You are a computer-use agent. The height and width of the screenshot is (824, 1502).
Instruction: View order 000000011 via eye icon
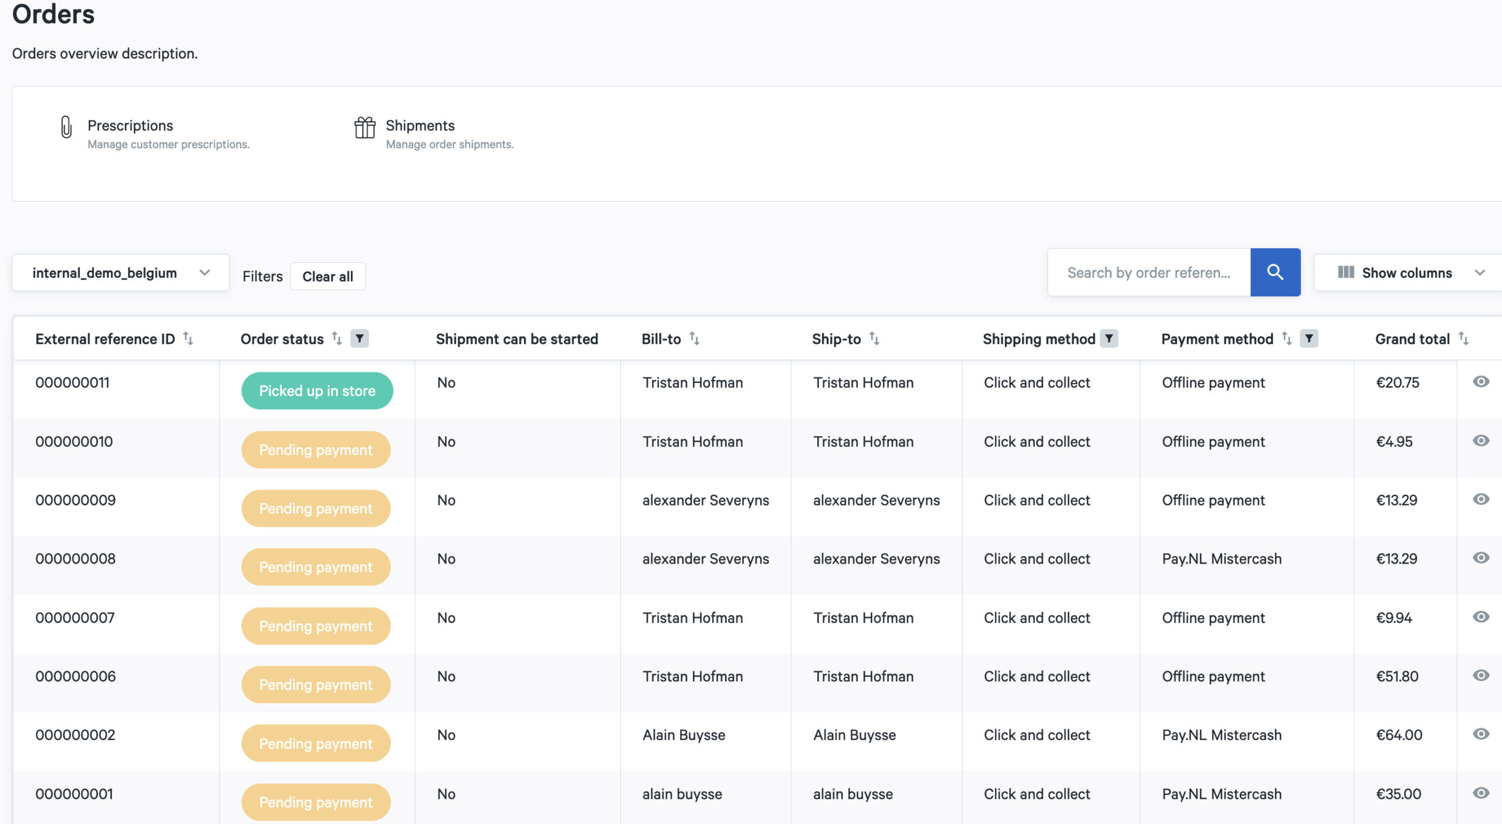(x=1480, y=382)
